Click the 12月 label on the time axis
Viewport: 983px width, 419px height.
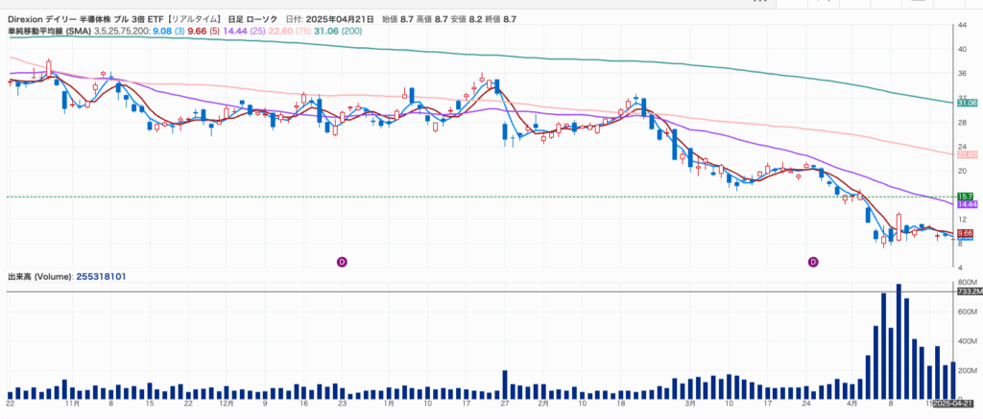point(228,404)
